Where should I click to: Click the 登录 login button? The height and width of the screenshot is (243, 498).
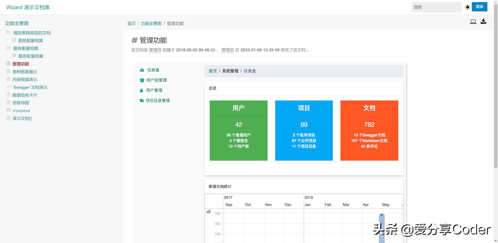click(x=480, y=7)
